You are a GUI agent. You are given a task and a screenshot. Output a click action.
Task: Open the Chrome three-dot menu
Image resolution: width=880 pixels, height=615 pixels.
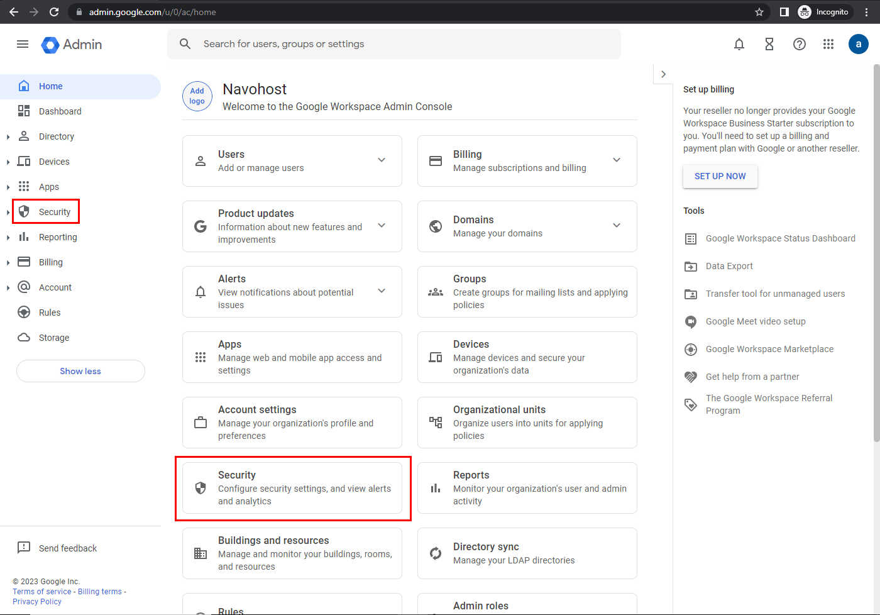pos(867,12)
